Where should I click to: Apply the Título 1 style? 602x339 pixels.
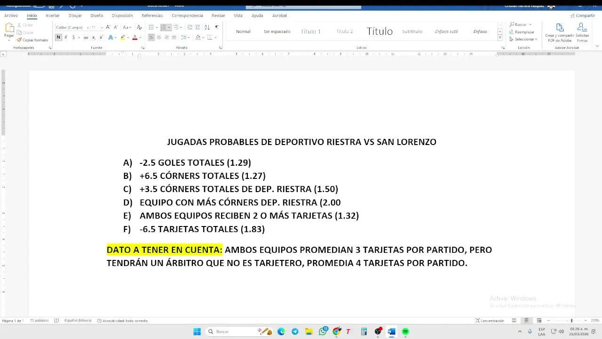click(311, 32)
